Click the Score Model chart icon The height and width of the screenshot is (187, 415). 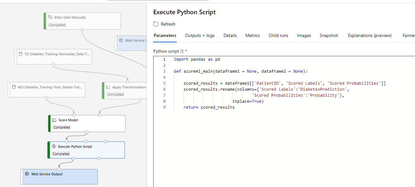pyautogui.click(x=54, y=120)
